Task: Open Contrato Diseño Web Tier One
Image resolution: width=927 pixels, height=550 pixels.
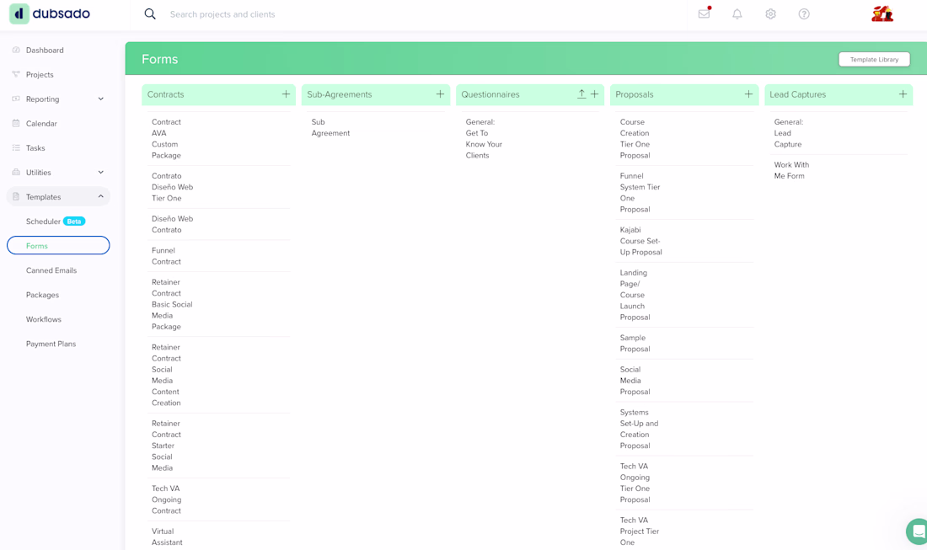Action: 173,187
